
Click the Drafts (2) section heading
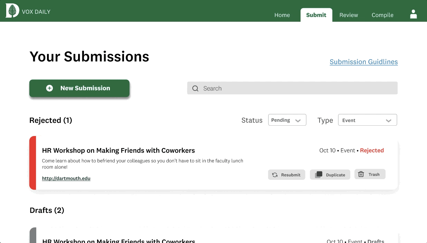click(x=47, y=210)
